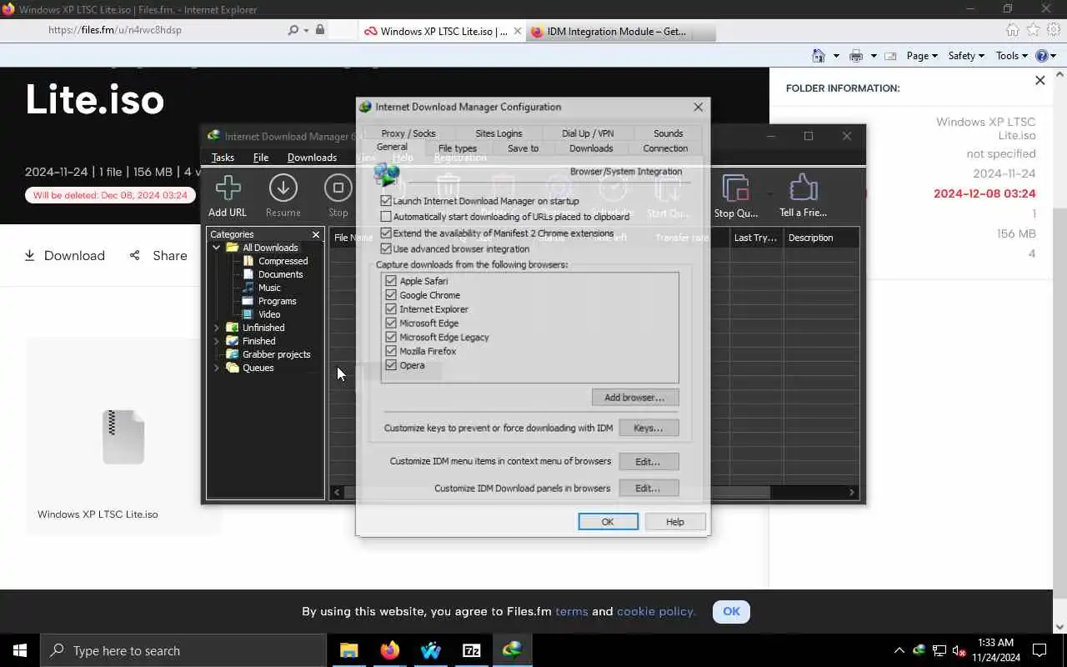This screenshot has width=1067, height=667.
Task: Switch to the Sites Logins tab
Action: point(498,133)
